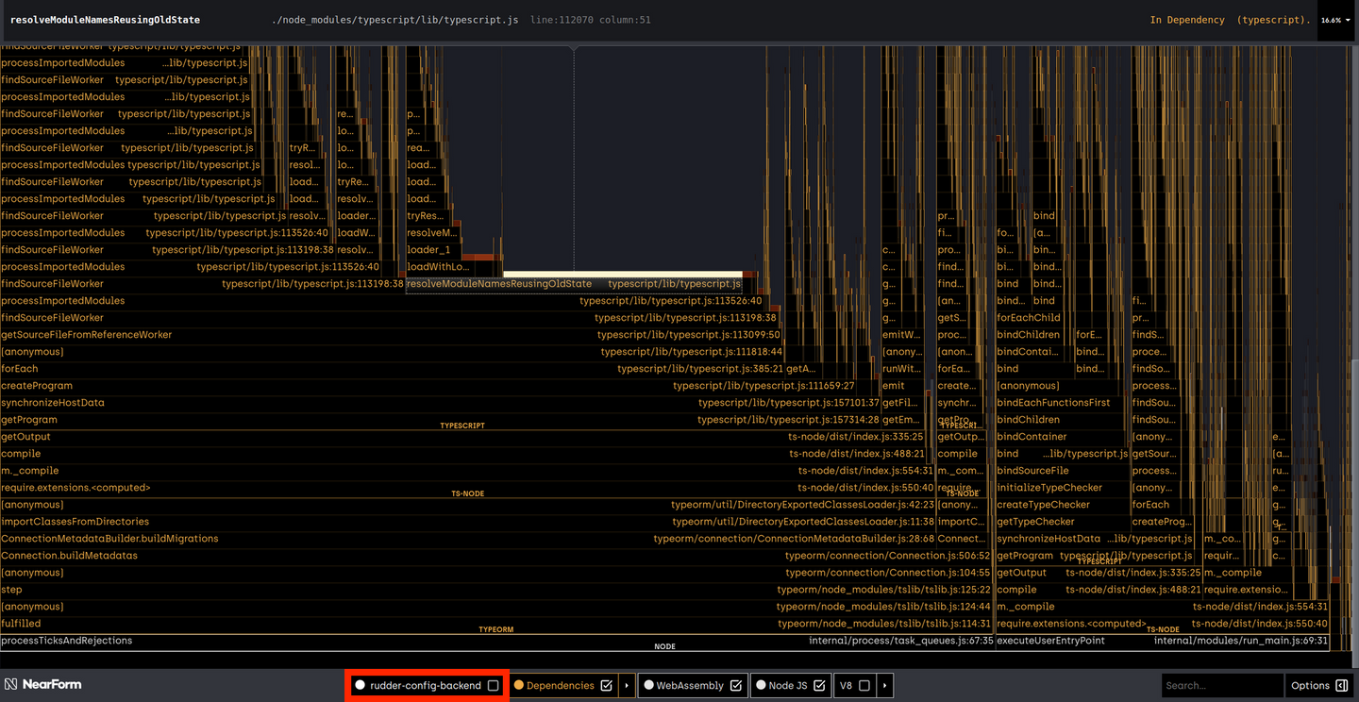Click the NearForm logo
Image resolution: width=1359 pixels, height=702 pixels.
tap(43, 685)
